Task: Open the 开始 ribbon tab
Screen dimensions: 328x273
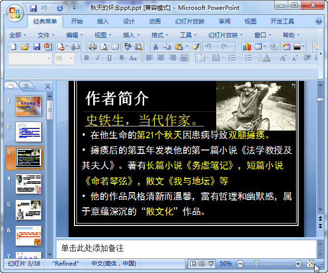Action: pyautogui.click(x=77, y=22)
